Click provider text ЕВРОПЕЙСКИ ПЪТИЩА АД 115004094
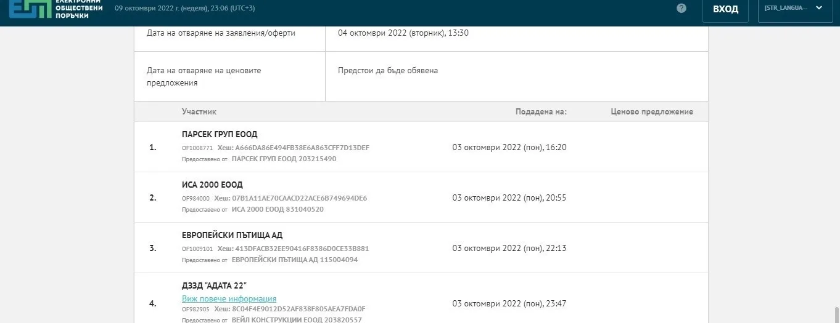The height and width of the screenshot is (323, 840). coord(295,260)
